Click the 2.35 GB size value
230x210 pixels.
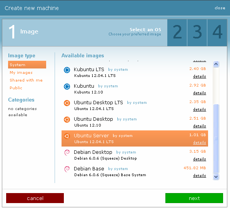tap(198, 102)
